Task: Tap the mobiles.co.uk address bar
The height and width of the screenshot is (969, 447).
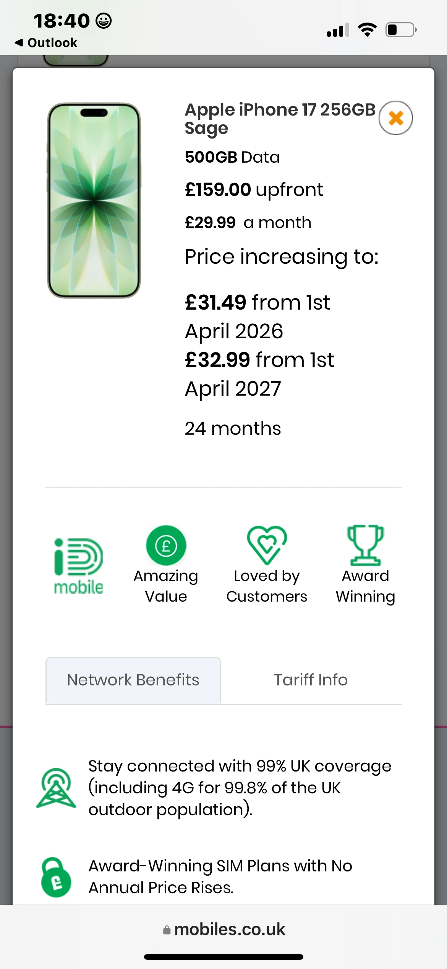Action: pyautogui.click(x=224, y=929)
